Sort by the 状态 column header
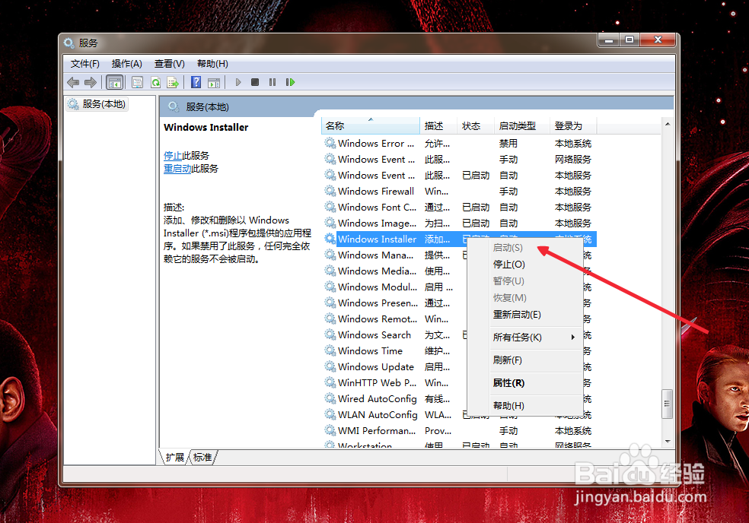The height and width of the screenshot is (523, 749). [476, 125]
